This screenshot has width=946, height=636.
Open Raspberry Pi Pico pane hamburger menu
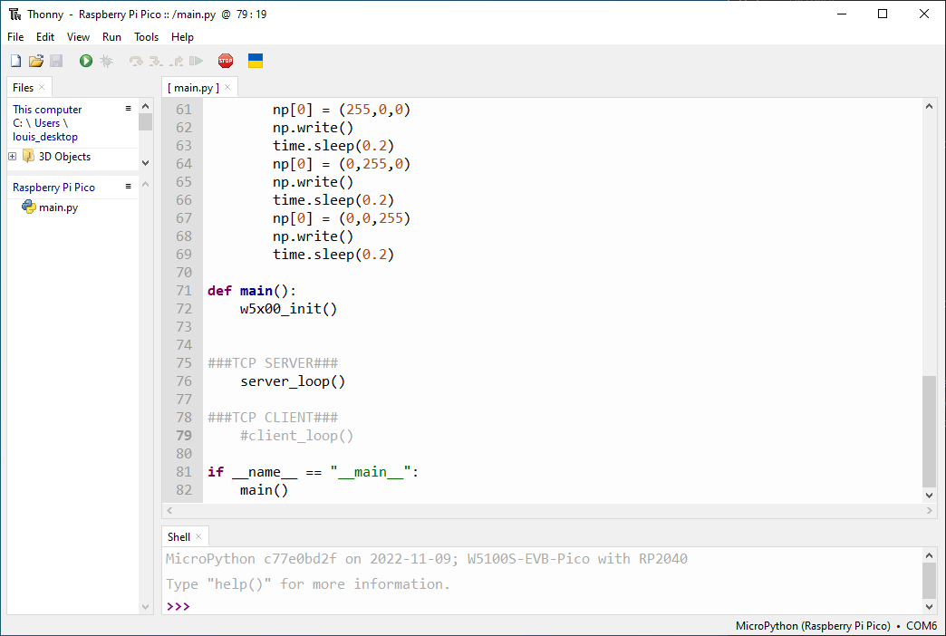tap(128, 187)
